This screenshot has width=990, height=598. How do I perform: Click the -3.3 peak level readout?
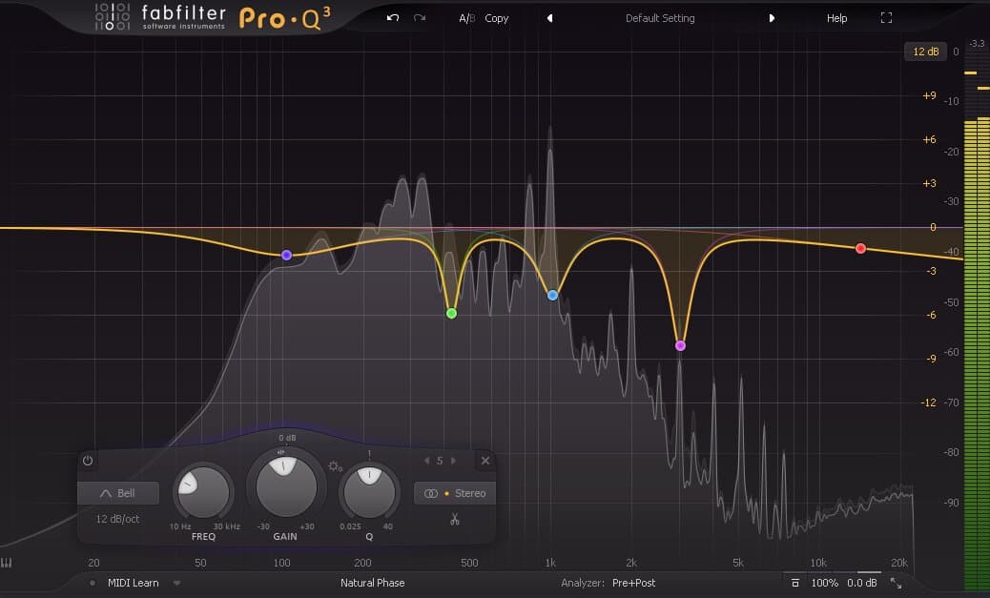tap(977, 44)
